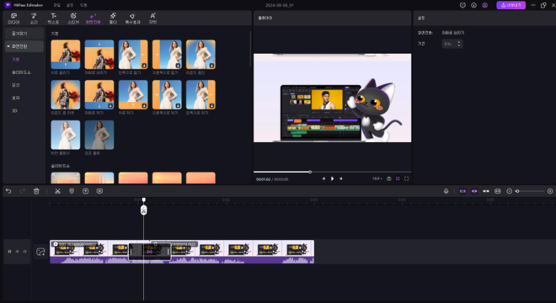Image resolution: width=556 pixels, height=303 pixels.
Task: Open the 파일 (File) menu
Action: (57, 5)
